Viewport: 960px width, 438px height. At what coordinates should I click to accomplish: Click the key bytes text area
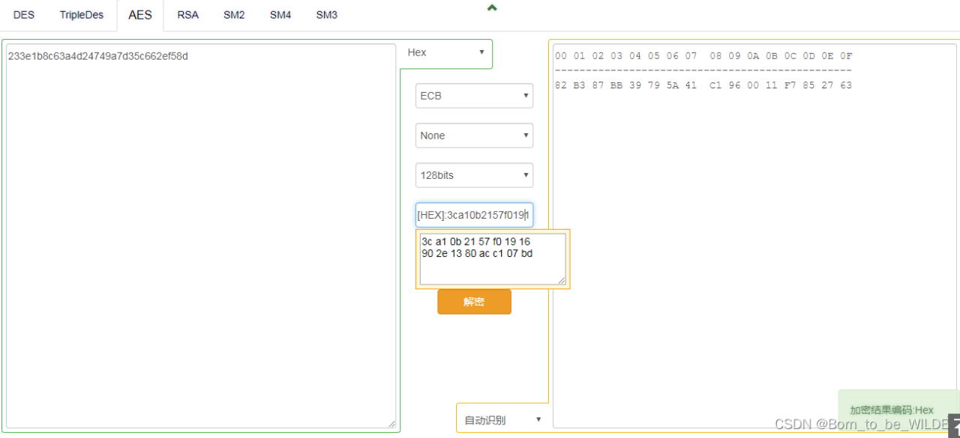click(493, 259)
